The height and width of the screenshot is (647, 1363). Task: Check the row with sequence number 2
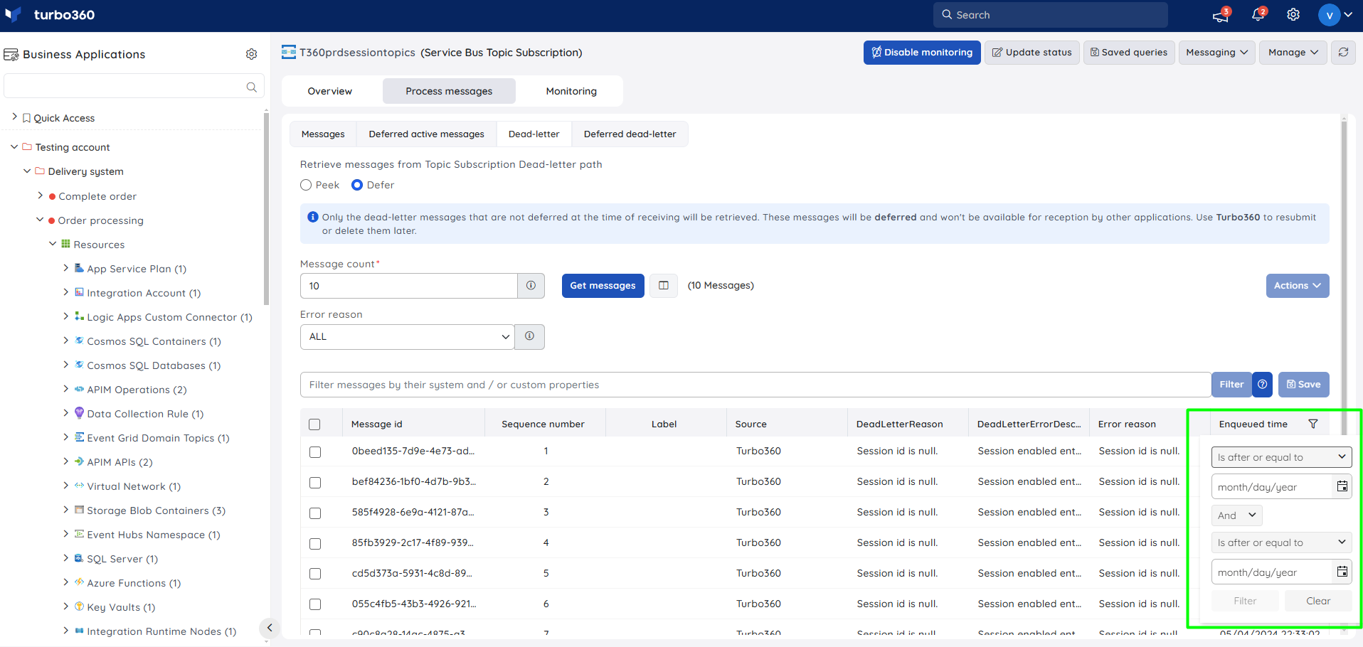pyautogui.click(x=315, y=483)
